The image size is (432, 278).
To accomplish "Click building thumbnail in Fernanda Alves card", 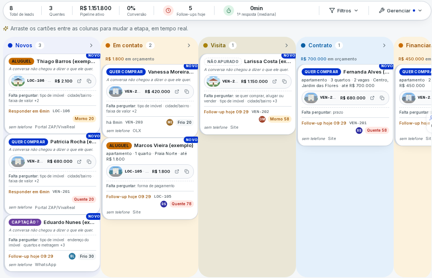I will (x=311, y=98).
